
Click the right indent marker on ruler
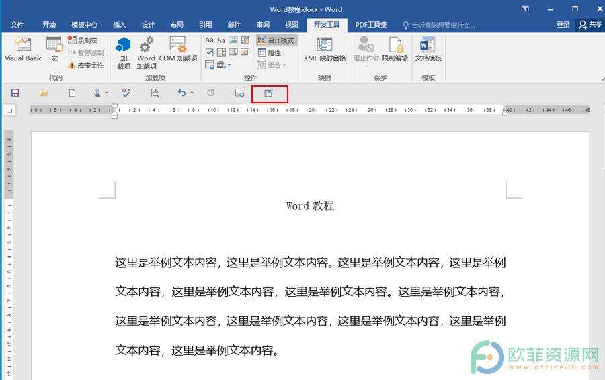pos(505,113)
